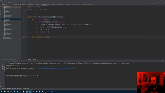Open the Navigate menu
165x93 pixels.
click(10, 1)
